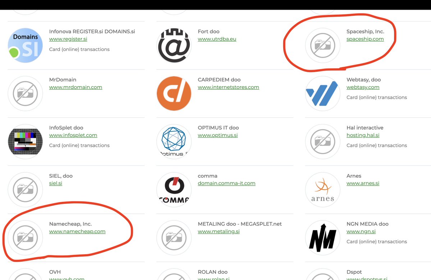Open www.metaling.si link

(219, 232)
